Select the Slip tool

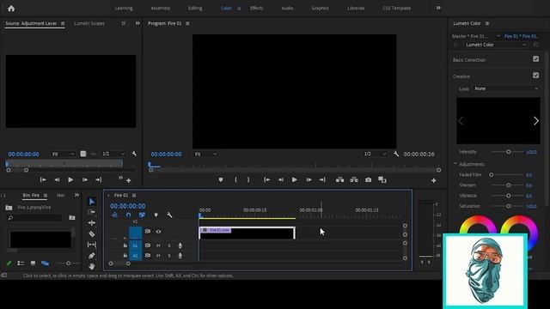pos(92,245)
